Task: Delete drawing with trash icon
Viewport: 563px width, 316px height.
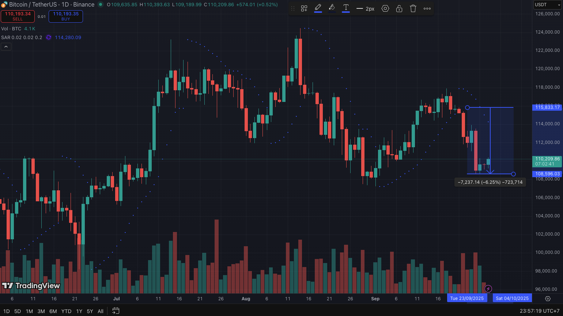Action: point(413,8)
